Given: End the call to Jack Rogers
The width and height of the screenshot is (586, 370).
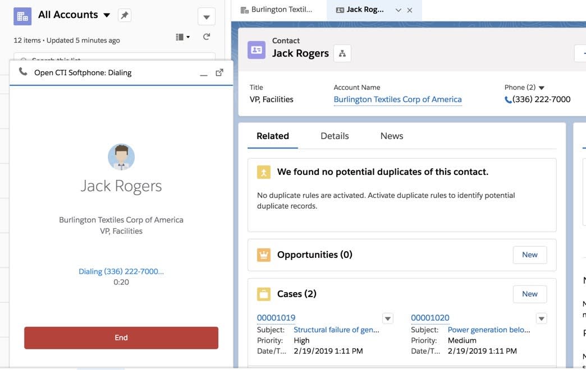Looking at the screenshot, I should coord(121,338).
